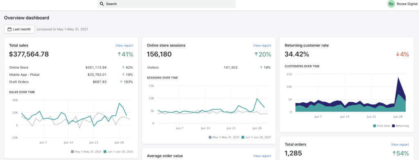Open the Last month date range picker
Screen dimensions: 419x160
pos(19,29)
